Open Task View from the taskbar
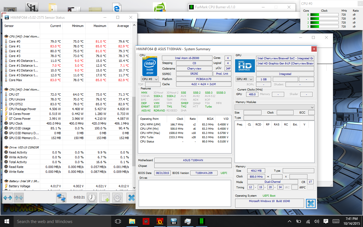Viewport: 363px width, 227px height. pos(118,221)
